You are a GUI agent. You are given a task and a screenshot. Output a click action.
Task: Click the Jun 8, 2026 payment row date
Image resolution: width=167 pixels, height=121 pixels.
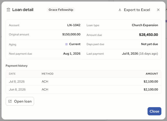tap(17, 89)
